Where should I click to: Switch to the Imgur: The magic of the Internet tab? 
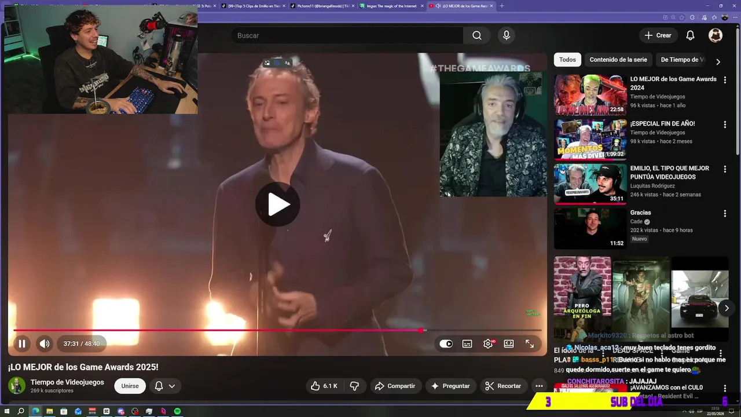391,6
